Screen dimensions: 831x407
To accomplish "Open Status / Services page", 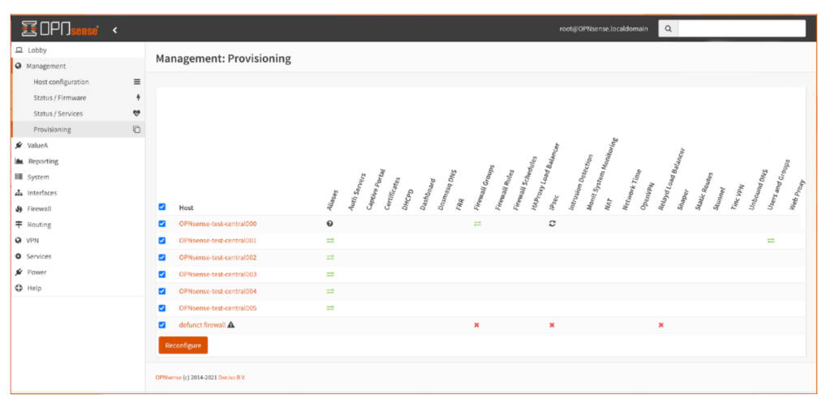I will pyautogui.click(x=58, y=114).
